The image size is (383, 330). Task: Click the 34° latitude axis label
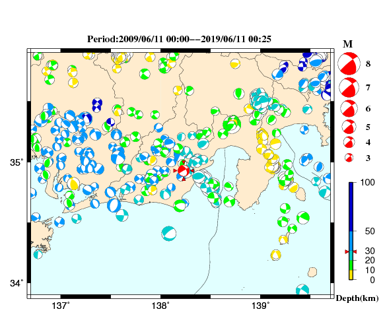17,283
